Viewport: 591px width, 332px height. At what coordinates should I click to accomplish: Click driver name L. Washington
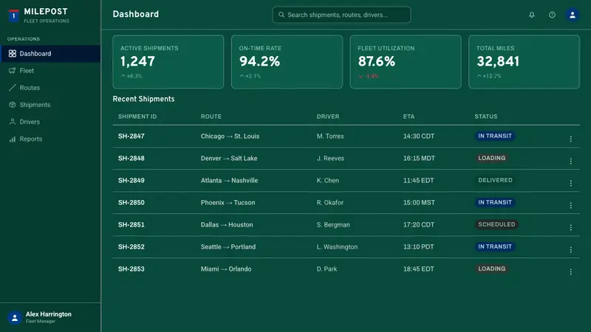click(337, 247)
